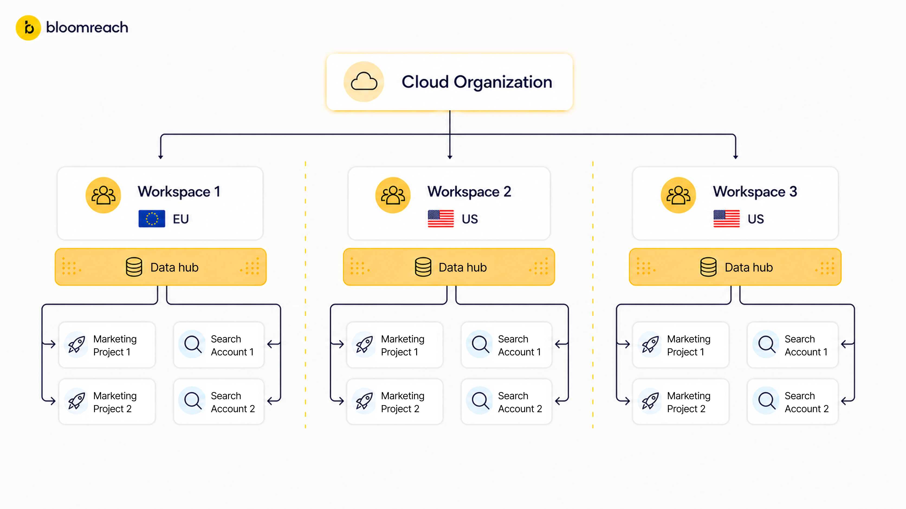The width and height of the screenshot is (906, 509).
Task: Click Data hub label under Workspace 2
Action: coord(463,267)
